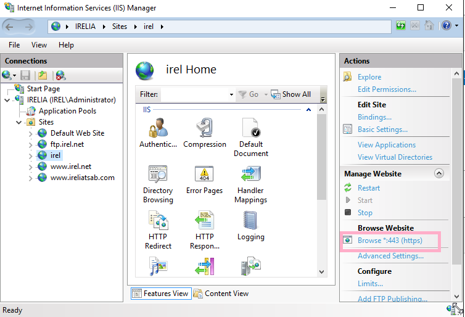Collapse the Sites tree node
The image size is (465, 317).
[x=19, y=122]
